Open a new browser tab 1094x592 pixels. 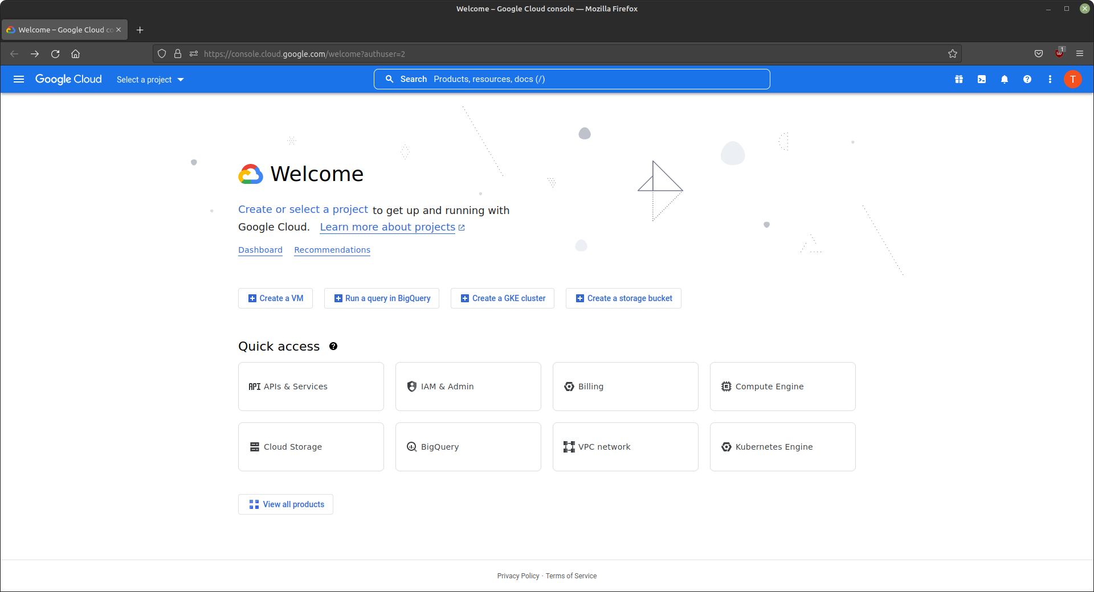[140, 30]
